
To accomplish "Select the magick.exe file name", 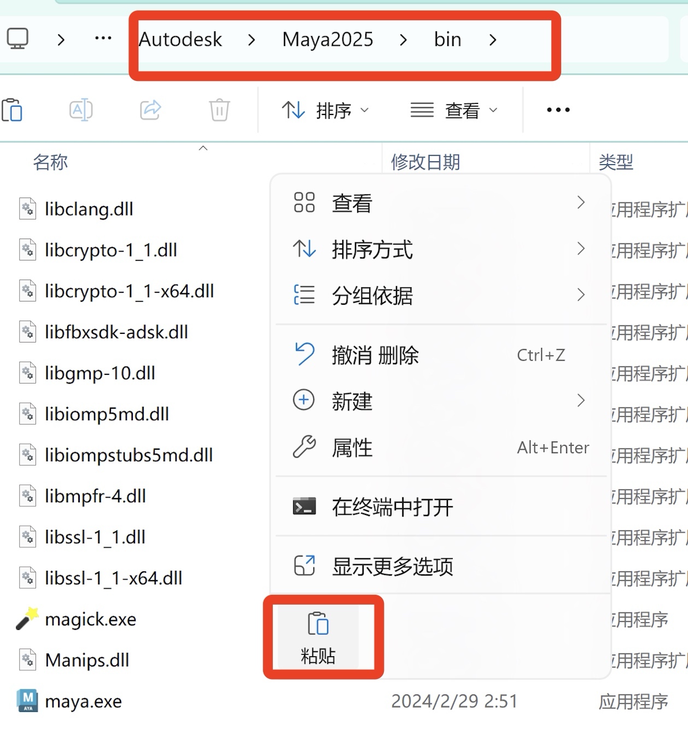I will click(x=91, y=619).
